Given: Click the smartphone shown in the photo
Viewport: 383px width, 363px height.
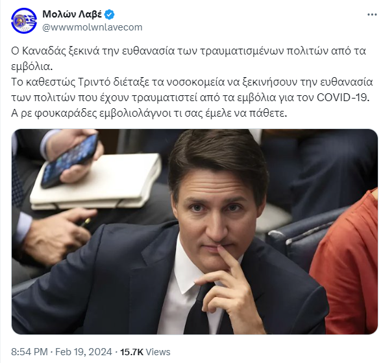Looking at the screenshot, I should click(x=69, y=161).
